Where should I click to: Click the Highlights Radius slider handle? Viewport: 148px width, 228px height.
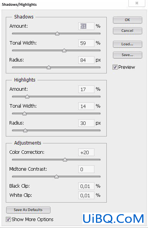(25, 130)
